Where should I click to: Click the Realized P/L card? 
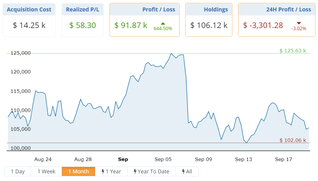[x=82, y=20]
